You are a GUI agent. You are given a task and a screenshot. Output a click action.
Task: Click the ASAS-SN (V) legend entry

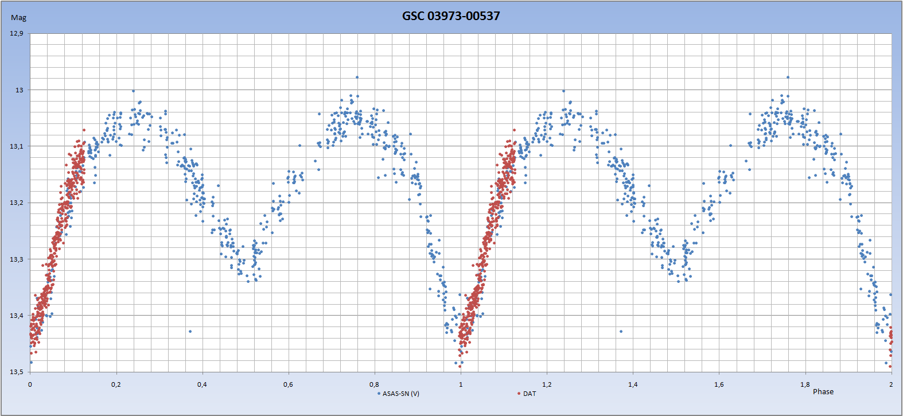[400, 394]
